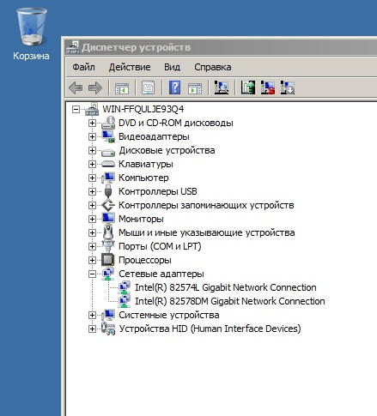Viewport: 377px width, 416px height.
Task: Toggle the show/hide console tree icon
Action: coord(122,87)
